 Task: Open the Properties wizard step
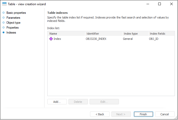pos(12,28)
